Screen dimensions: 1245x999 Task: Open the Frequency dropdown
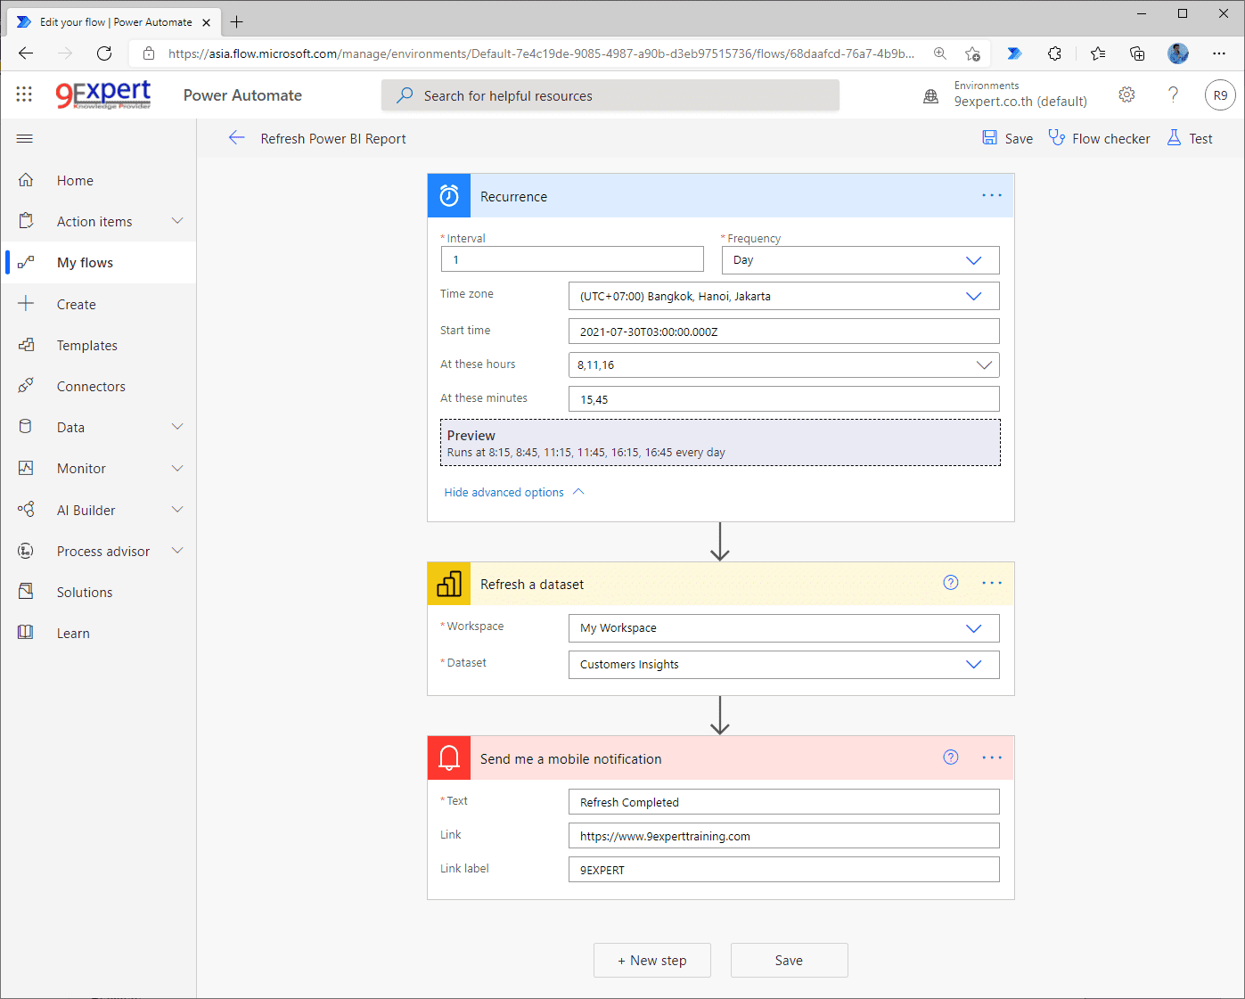point(974,260)
